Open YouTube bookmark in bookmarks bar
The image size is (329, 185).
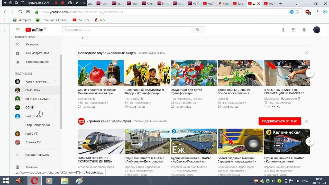(x=81, y=20)
